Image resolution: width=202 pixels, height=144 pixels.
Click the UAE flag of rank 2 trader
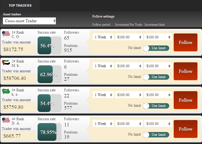[x=6, y=62]
